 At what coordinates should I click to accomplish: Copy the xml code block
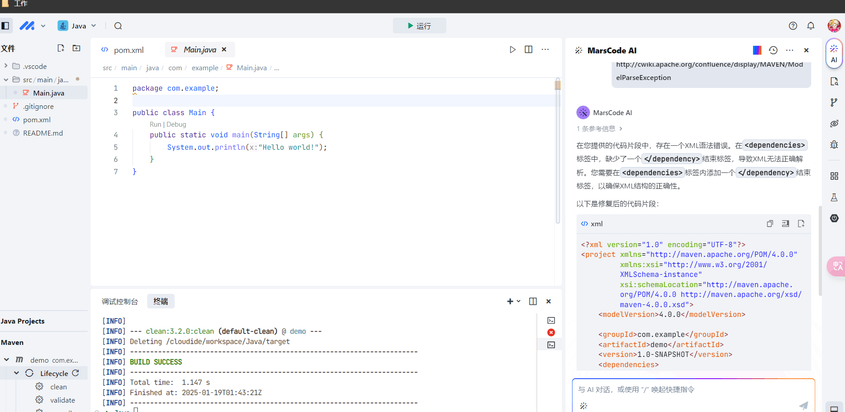pyautogui.click(x=770, y=224)
